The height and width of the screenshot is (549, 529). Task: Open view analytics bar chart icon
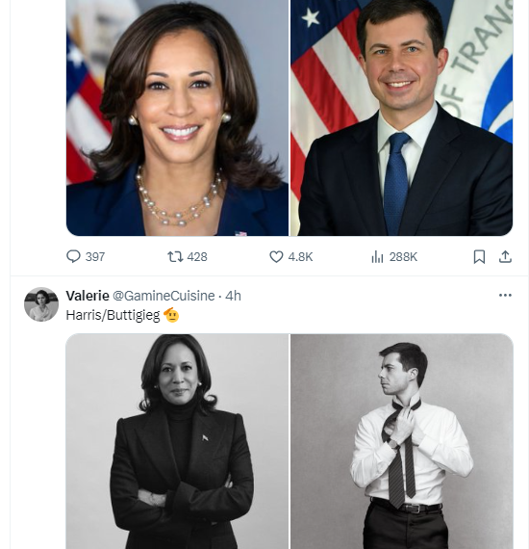377,256
